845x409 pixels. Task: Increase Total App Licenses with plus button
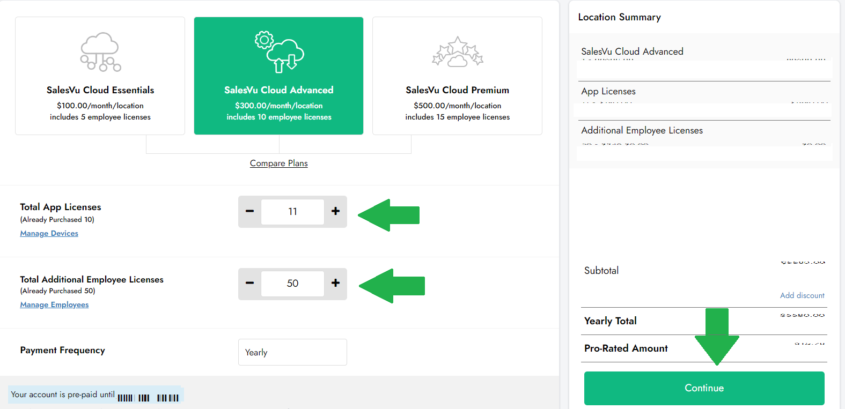point(335,211)
